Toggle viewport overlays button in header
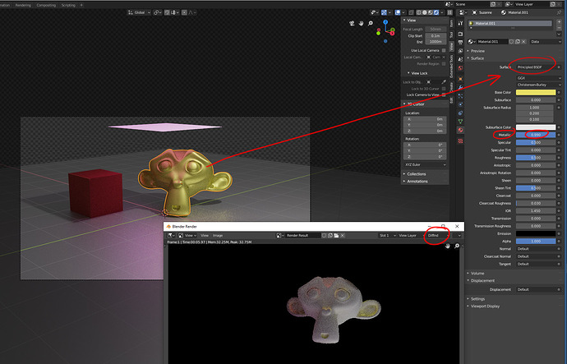 [398, 12]
